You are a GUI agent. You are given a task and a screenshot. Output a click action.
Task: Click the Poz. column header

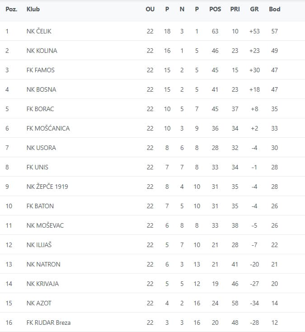11,9
